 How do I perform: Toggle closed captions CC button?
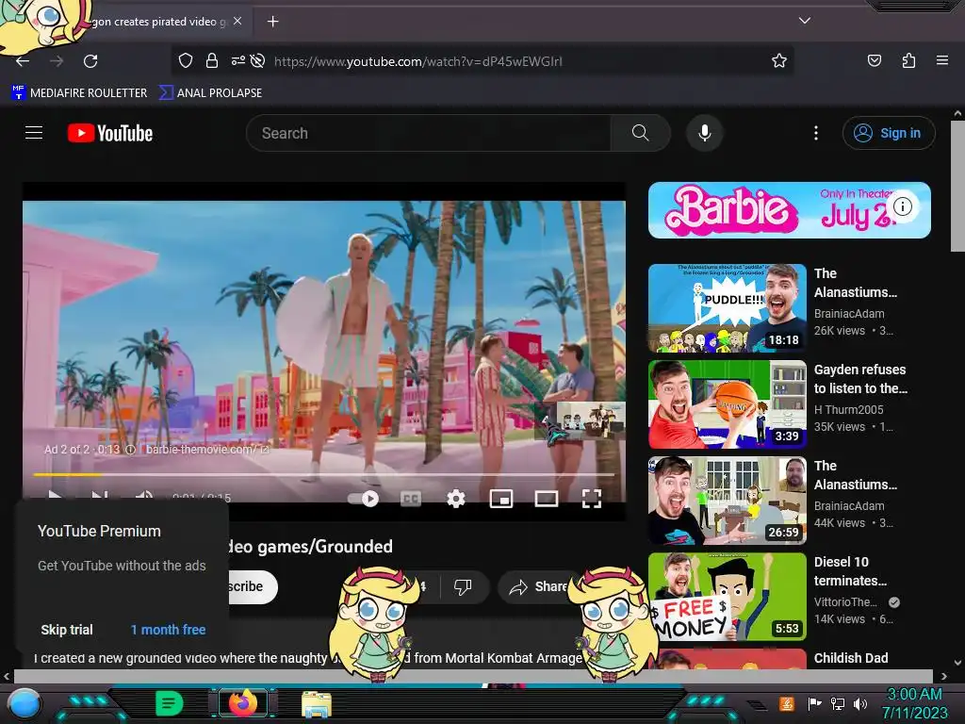411,499
